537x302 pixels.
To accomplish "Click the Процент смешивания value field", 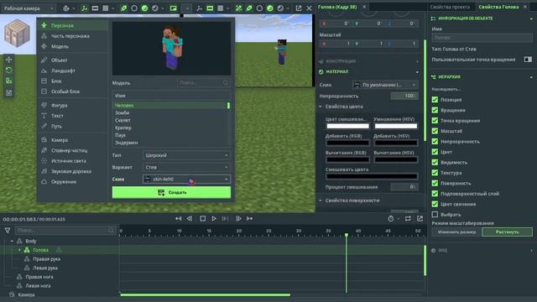I will (404, 186).
